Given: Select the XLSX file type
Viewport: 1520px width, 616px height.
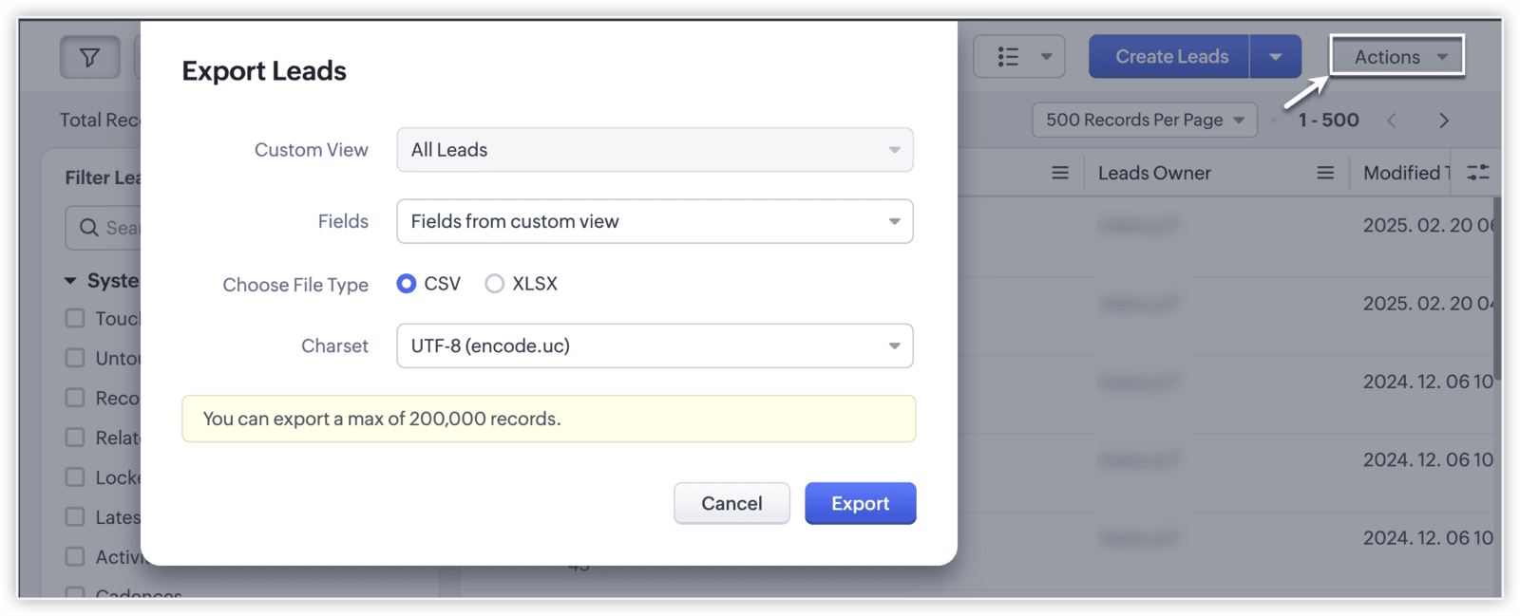Looking at the screenshot, I should coord(494,284).
